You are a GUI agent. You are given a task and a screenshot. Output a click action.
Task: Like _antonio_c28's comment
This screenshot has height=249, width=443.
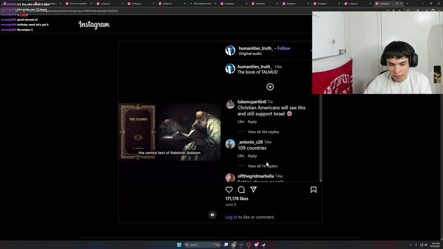pyautogui.click(x=241, y=156)
